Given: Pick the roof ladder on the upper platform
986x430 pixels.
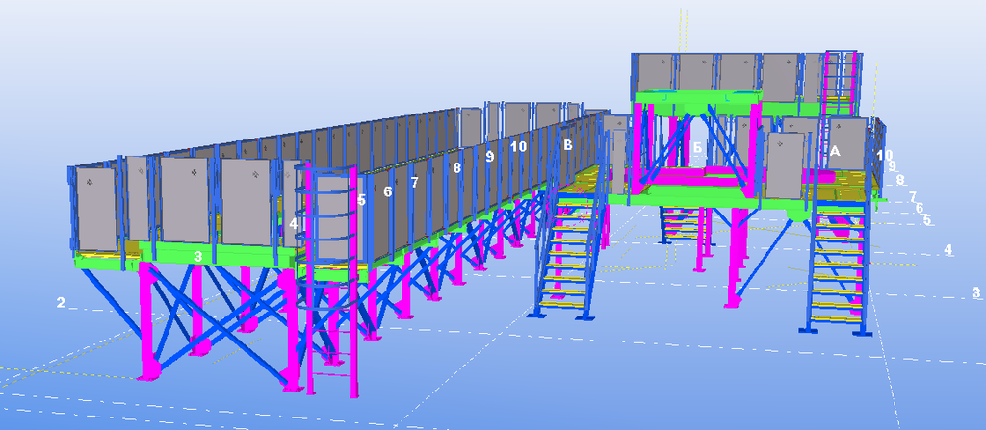Looking at the screenshot, I should coord(842,75).
